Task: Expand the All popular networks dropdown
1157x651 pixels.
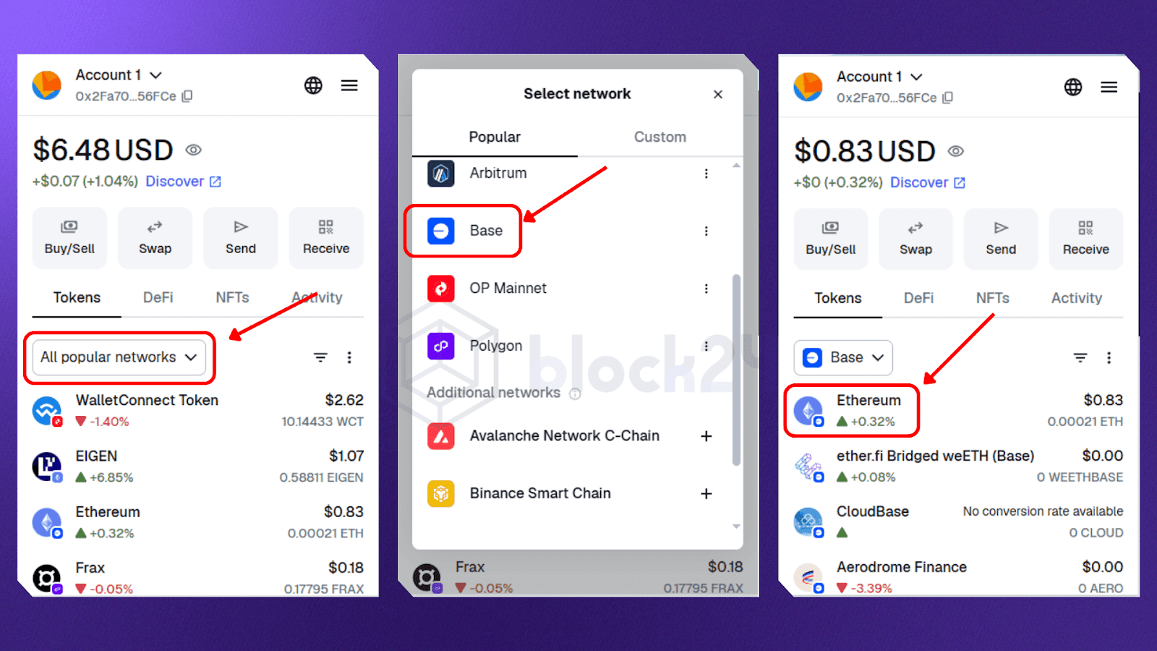Action: [119, 357]
